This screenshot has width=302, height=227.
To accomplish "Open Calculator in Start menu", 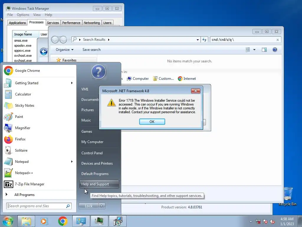I will [40, 94].
